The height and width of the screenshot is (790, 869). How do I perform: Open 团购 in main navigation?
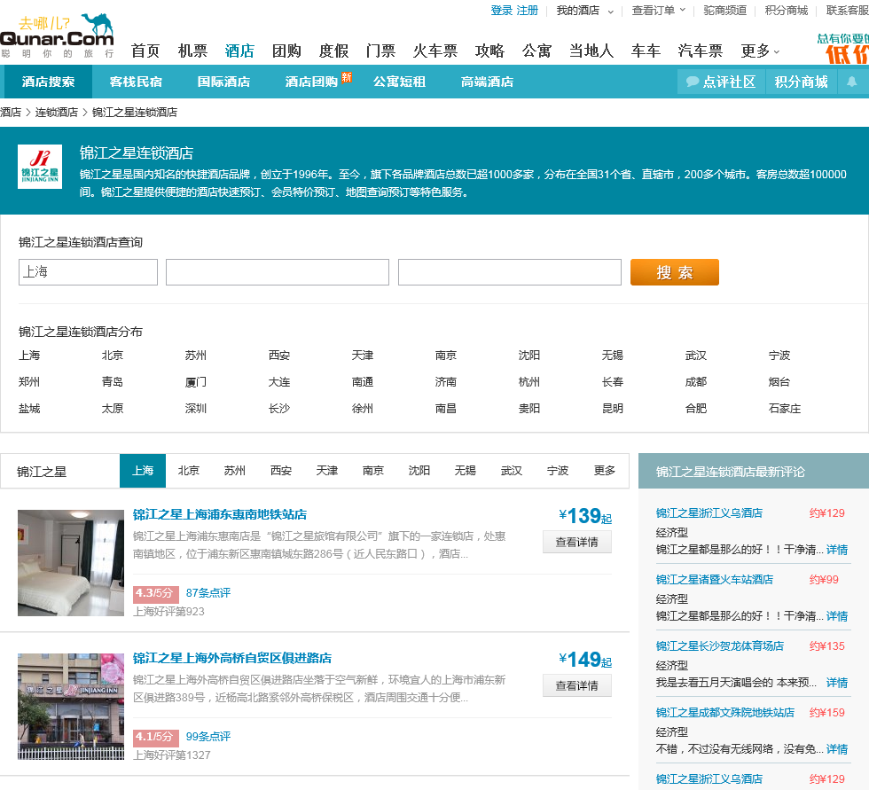286,51
